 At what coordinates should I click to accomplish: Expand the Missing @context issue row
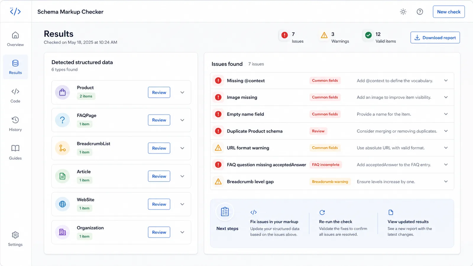446,80
